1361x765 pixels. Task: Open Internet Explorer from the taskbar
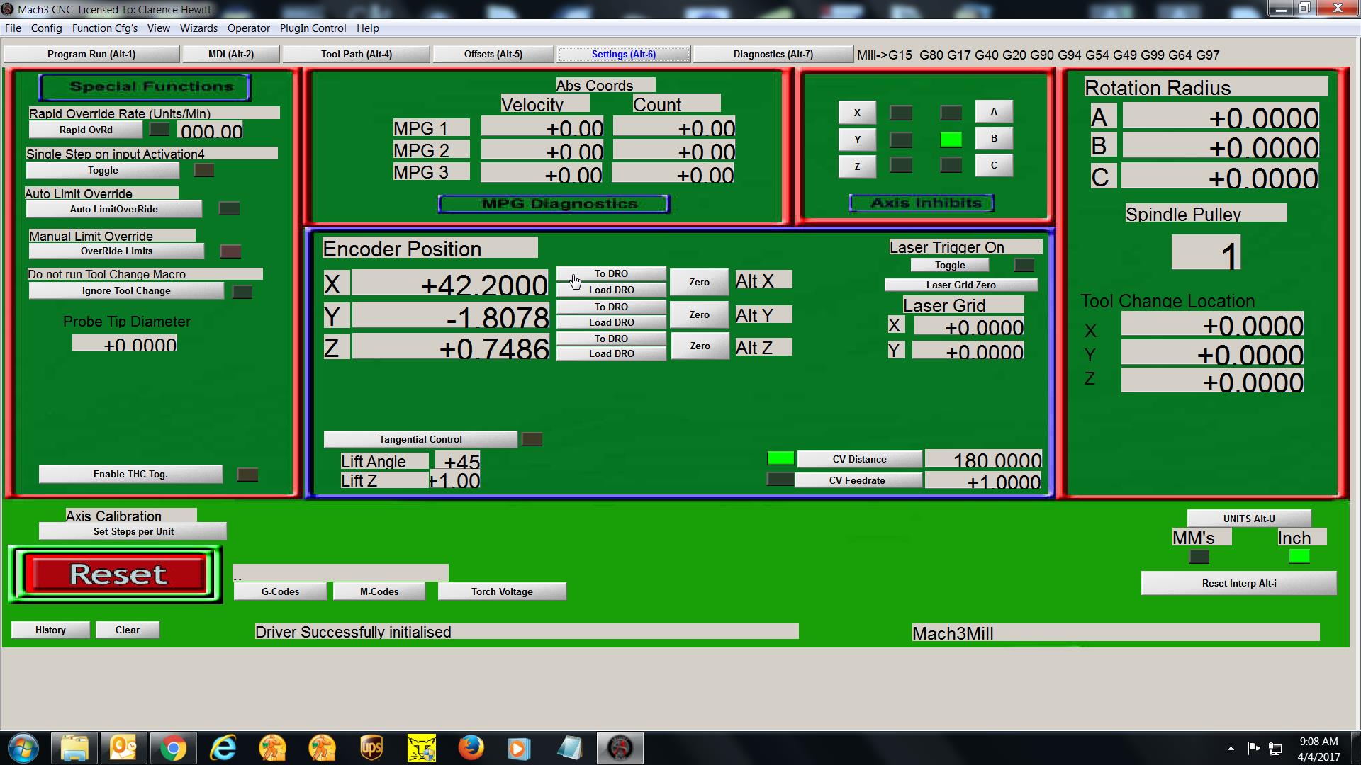pyautogui.click(x=223, y=748)
